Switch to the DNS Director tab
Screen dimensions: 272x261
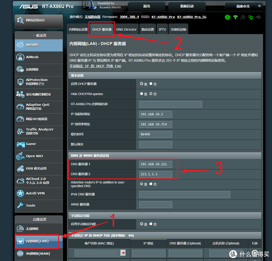(126, 29)
